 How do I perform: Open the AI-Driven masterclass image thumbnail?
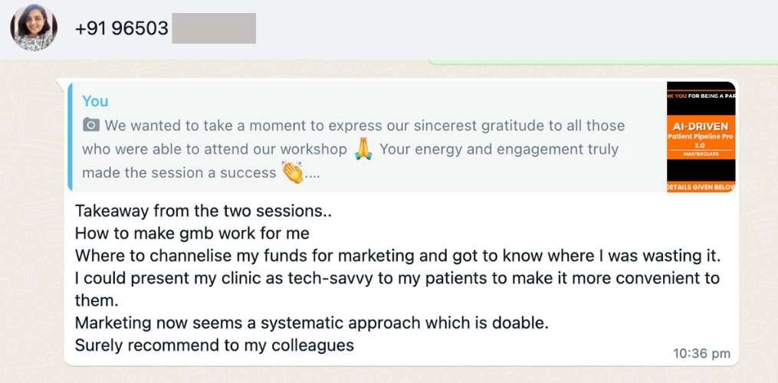(x=701, y=136)
